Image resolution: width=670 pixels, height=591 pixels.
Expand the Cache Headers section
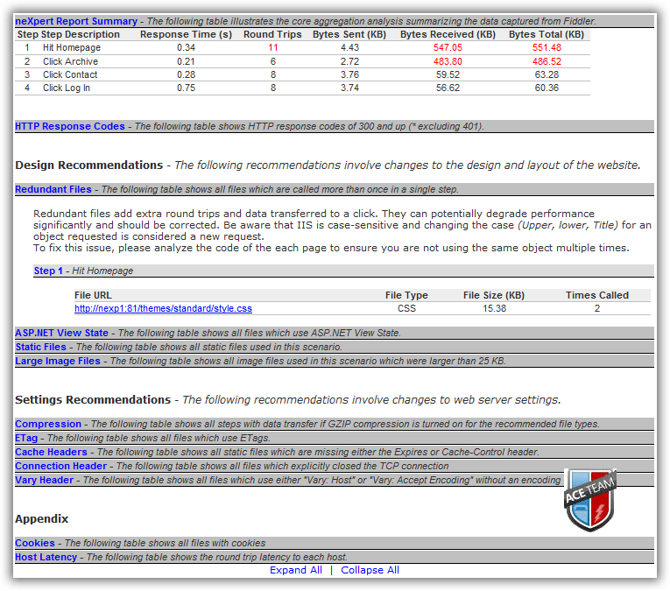pyautogui.click(x=51, y=452)
